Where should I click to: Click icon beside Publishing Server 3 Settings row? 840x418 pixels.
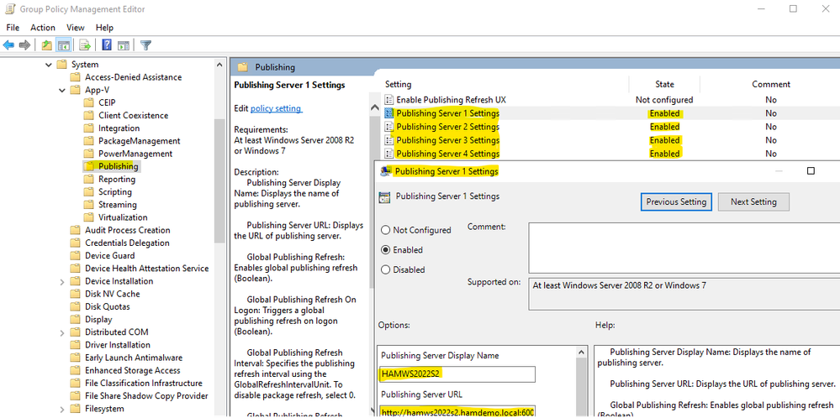point(389,140)
